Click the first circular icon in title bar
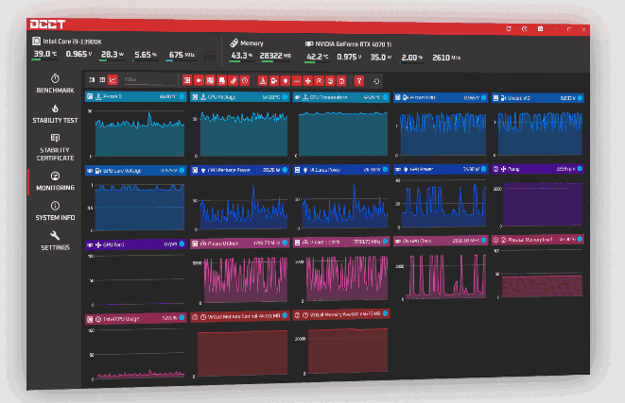Screen dimensions: 625x403 (509, 28)
